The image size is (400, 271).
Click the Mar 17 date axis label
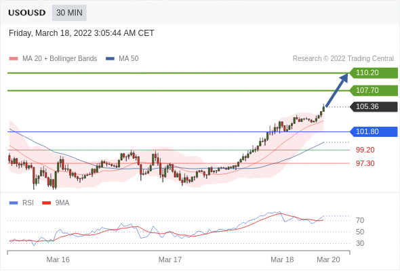tap(170, 259)
